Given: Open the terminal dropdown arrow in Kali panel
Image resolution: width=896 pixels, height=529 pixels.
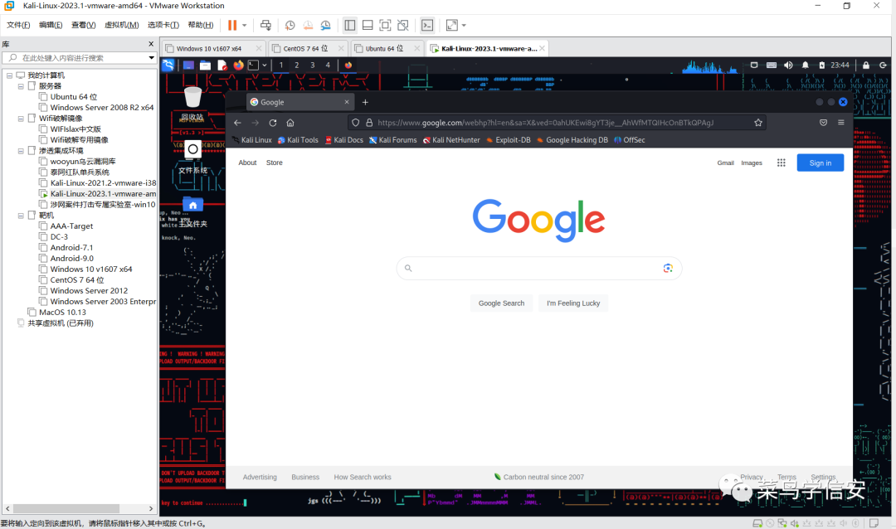Looking at the screenshot, I should tap(265, 66).
